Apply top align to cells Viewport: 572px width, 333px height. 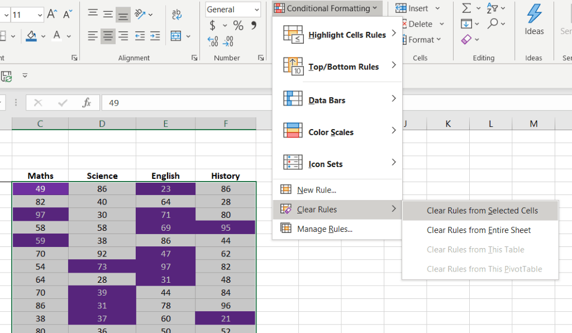coord(93,15)
